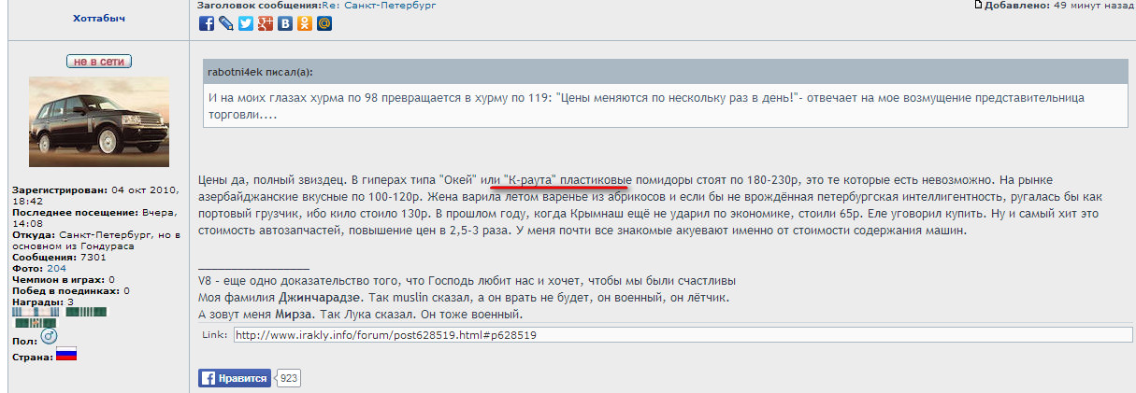Click the small post icon beside Добавлено
1136x393 pixels.
[978, 6]
